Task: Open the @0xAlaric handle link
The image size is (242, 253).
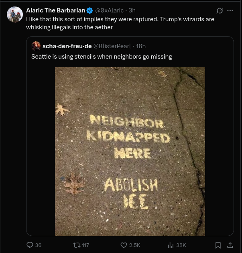Action: click(x=109, y=10)
